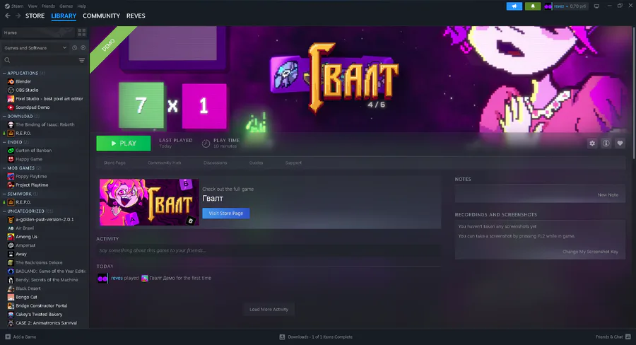The width and height of the screenshot is (636, 345).
Task: Open the Help menu
Action: tap(81, 6)
